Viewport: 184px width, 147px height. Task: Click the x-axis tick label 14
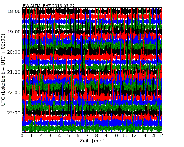pyautogui.click(x=152, y=136)
